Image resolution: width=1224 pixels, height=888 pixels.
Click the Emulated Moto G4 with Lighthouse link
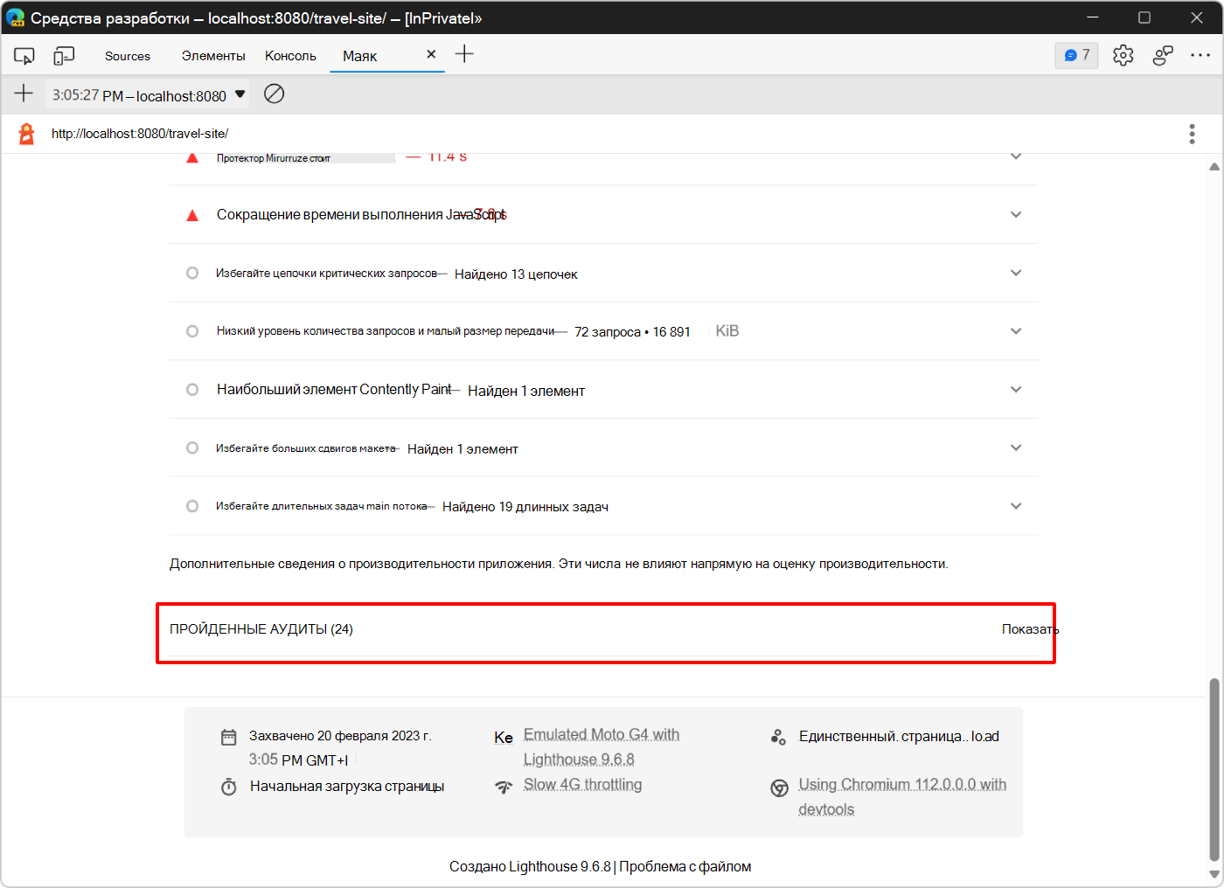[x=602, y=747]
